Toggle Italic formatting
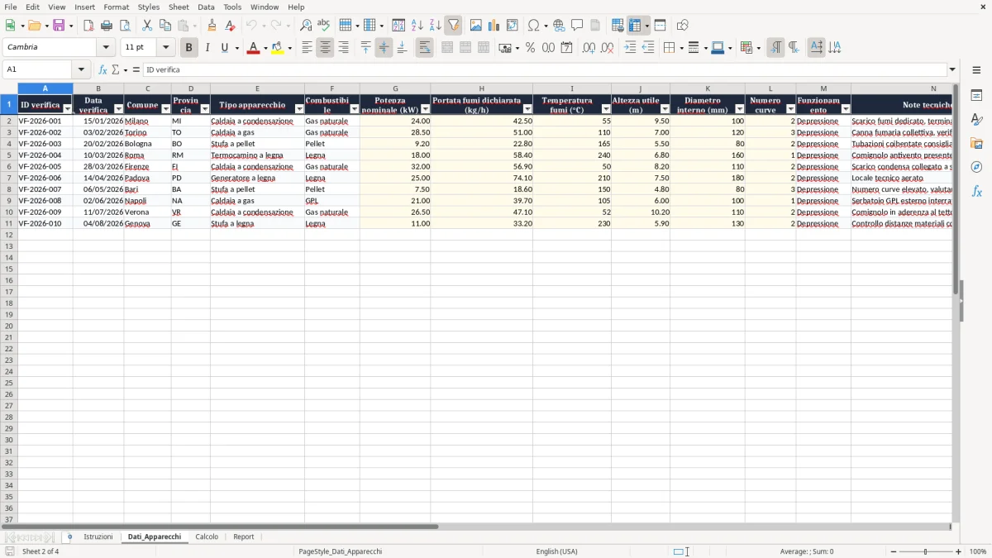 (207, 48)
